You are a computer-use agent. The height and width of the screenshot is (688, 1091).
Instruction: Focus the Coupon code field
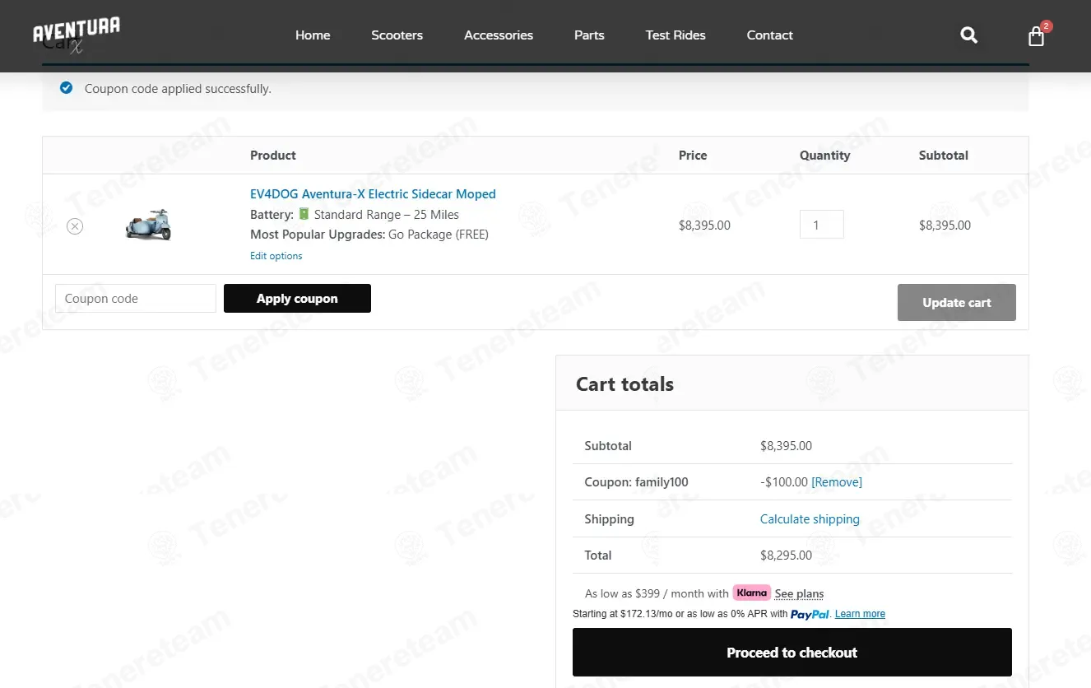point(136,298)
